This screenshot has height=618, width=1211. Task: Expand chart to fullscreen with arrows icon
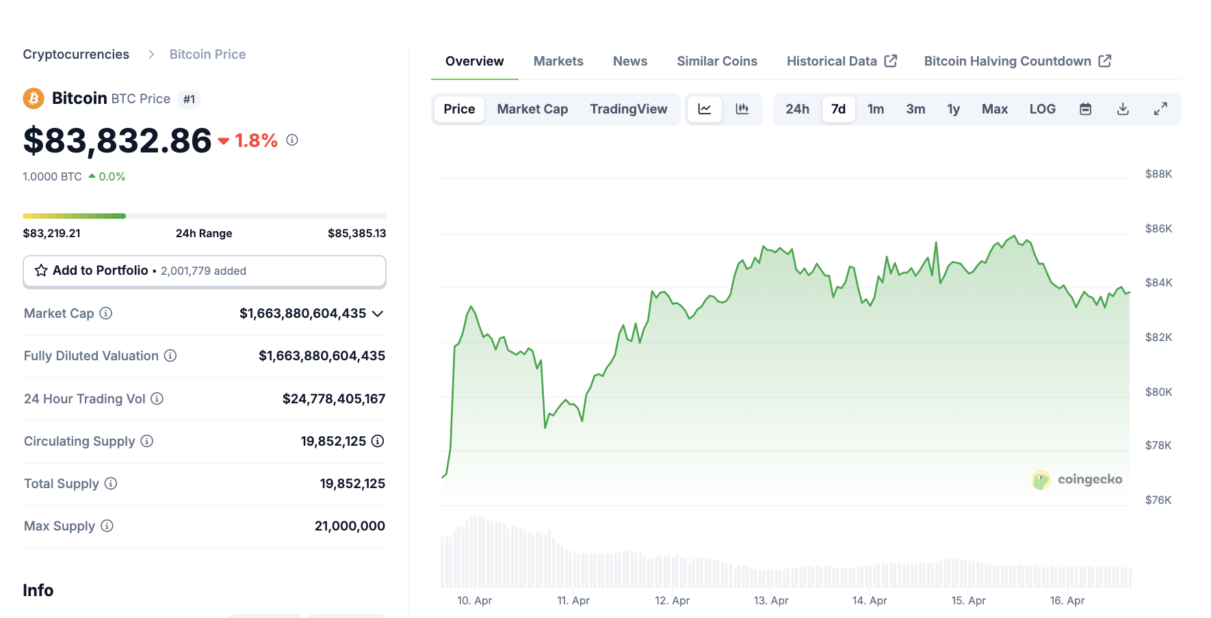click(1161, 109)
